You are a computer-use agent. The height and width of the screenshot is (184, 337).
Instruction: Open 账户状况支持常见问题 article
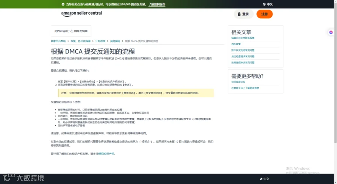[243, 50]
